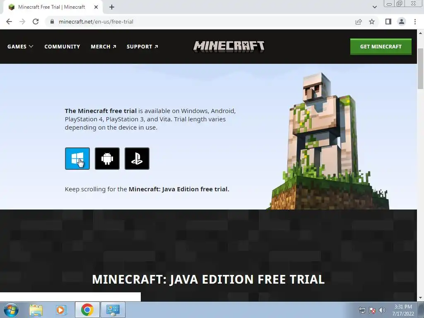Launch Windows Media Player from taskbar

(61, 310)
